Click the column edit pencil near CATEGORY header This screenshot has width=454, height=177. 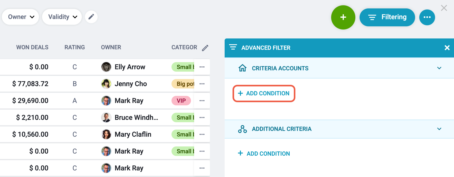tap(205, 48)
